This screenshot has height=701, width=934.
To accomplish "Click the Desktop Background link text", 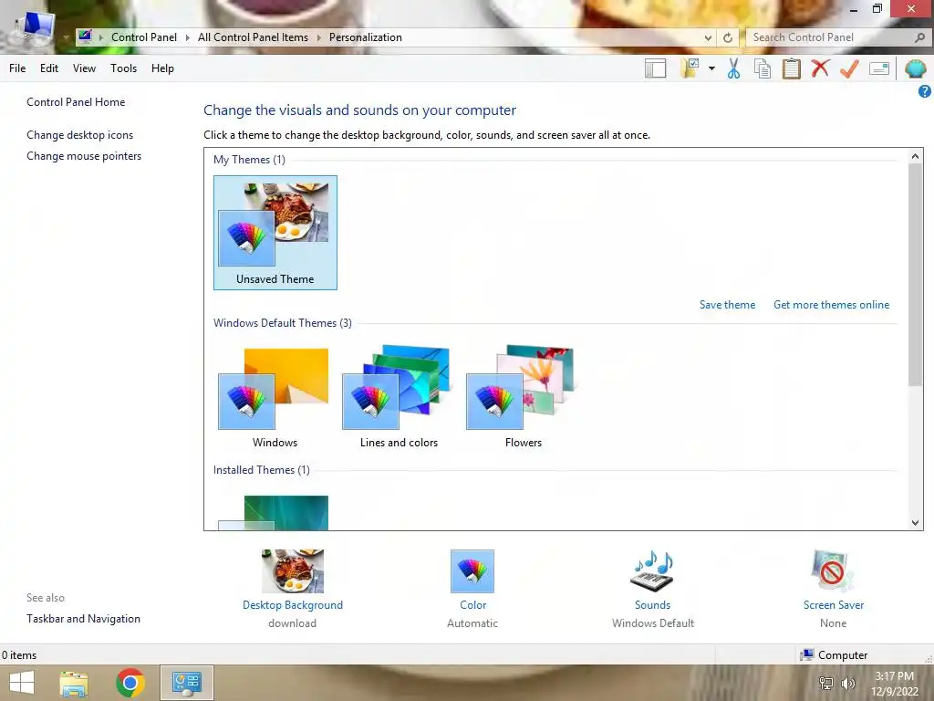I will point(293,605).
